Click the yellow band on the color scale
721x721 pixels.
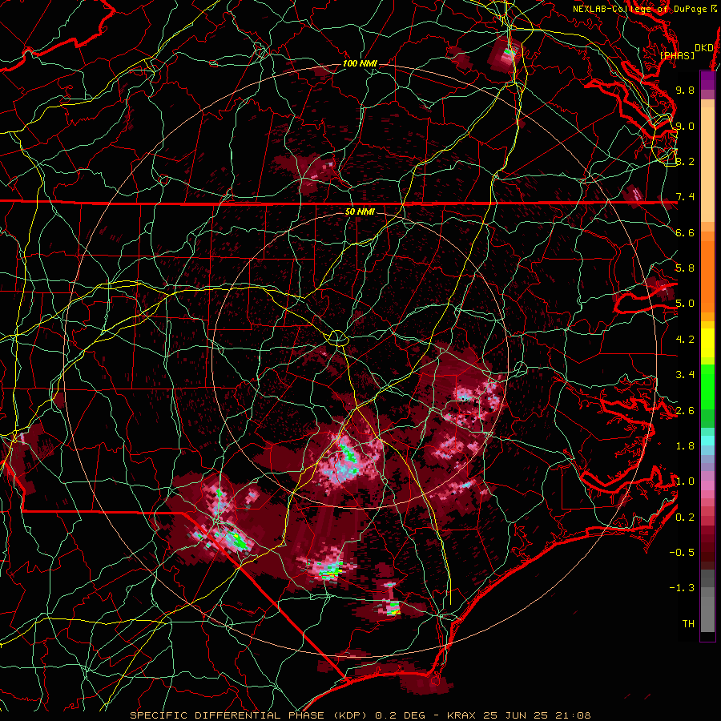707,343
